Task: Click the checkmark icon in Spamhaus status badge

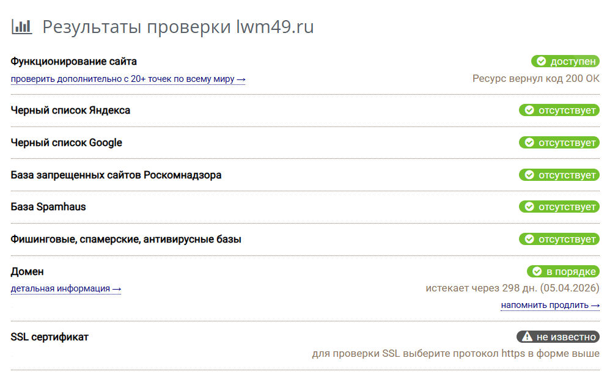Action: click(529, 207)
